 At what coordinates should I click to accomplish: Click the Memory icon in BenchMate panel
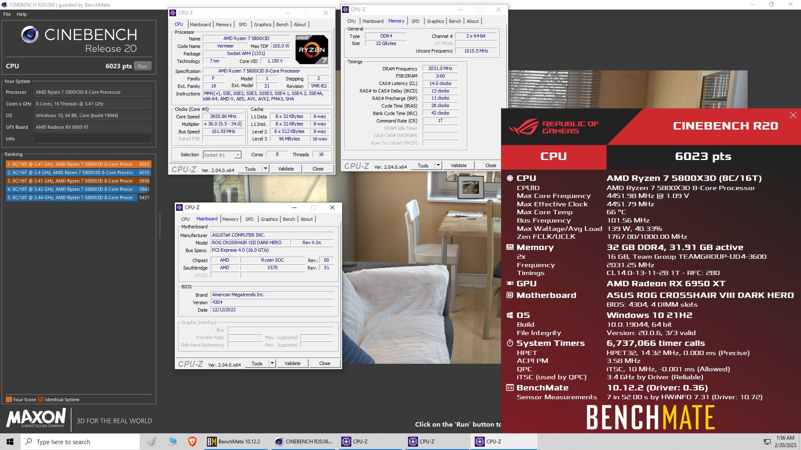(510, 247)
